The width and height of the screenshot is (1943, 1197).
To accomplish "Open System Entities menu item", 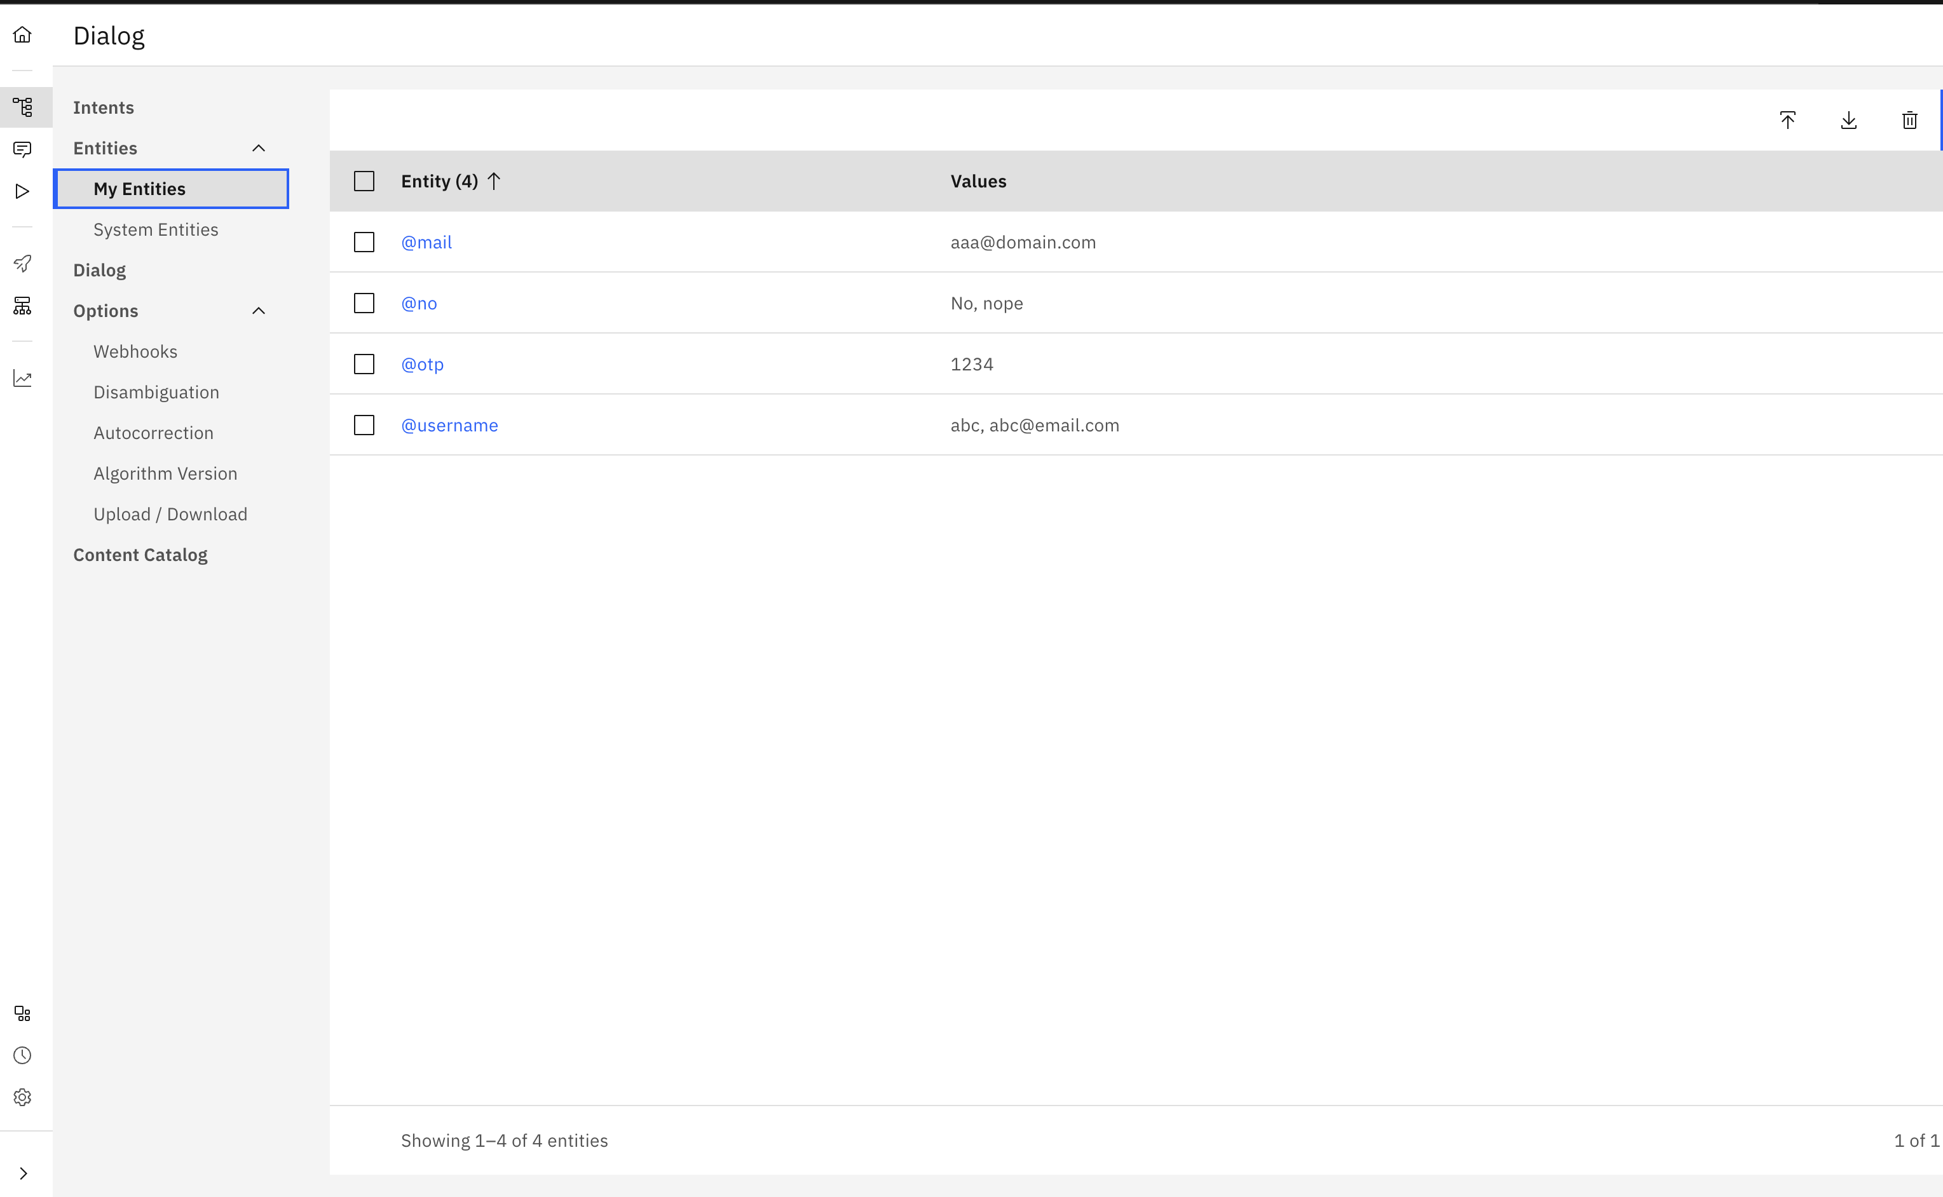I will coord(155,229).
